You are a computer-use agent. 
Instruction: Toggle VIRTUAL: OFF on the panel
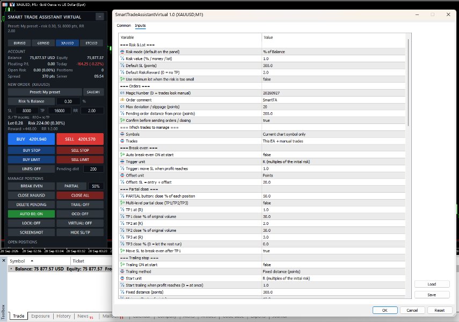pos(80,223)
